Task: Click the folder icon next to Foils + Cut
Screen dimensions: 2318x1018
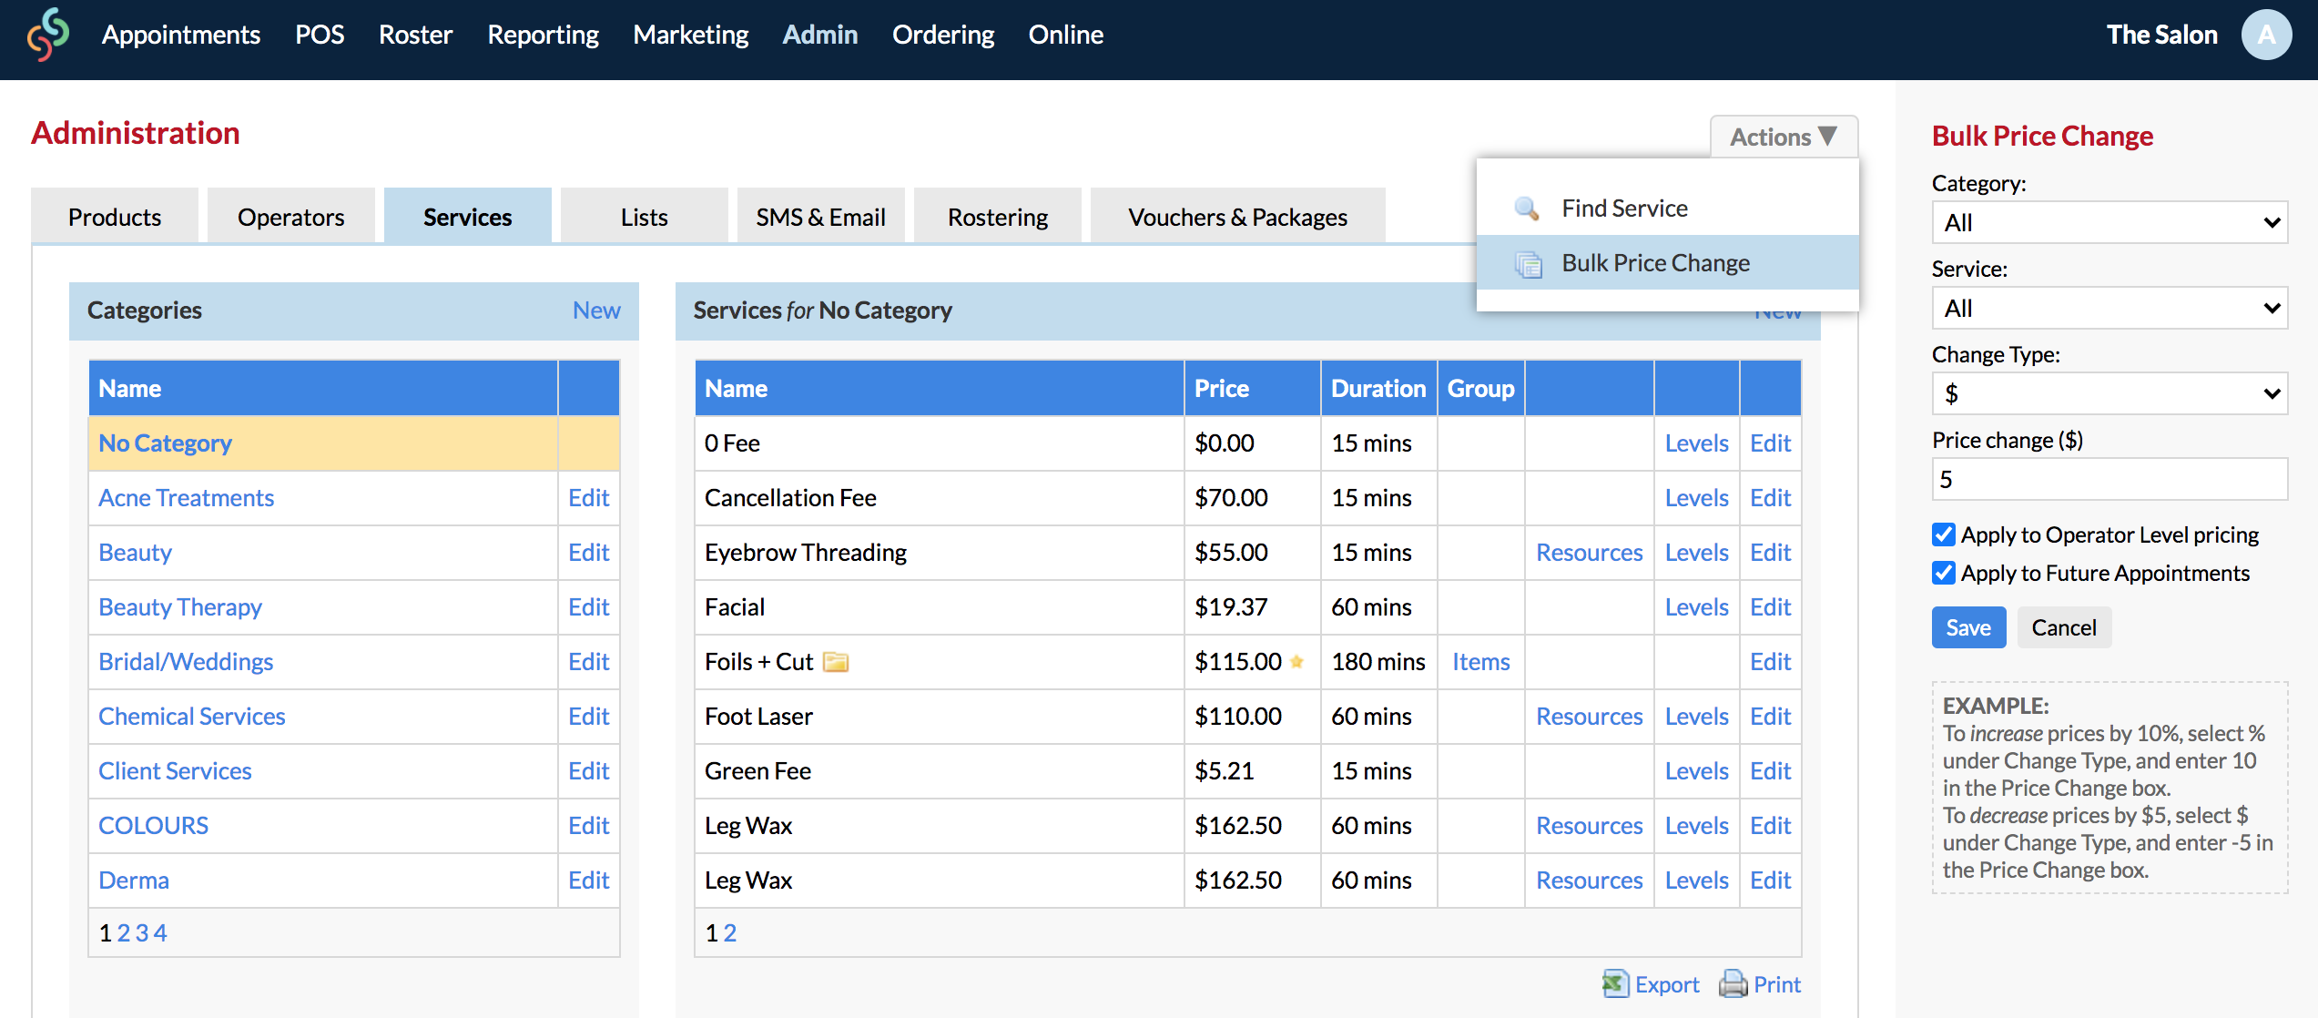Action: 836,662
